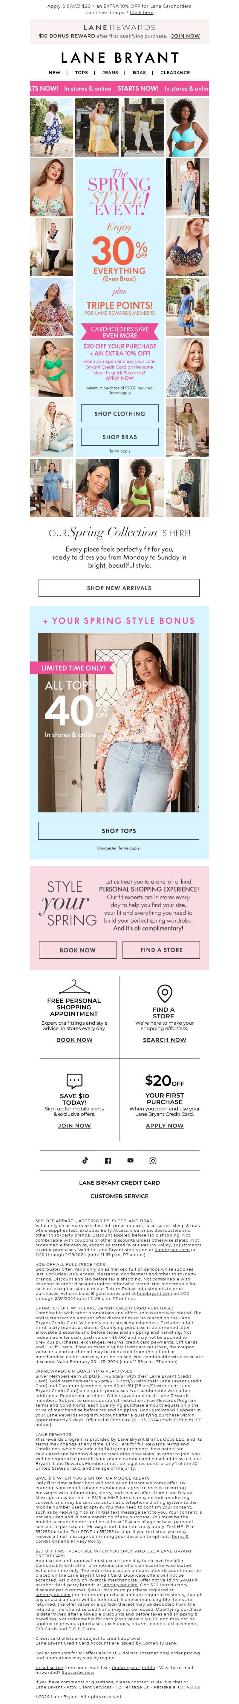Click the Lane Bryant logo

(x=119, y=58)
